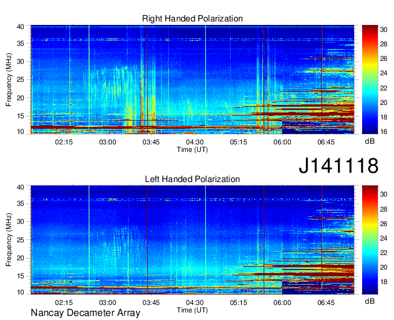Click the 06:45 time tick of Right Handed plot

point(326,142)
